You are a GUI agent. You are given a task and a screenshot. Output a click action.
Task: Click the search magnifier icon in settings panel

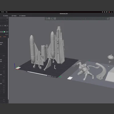click(x=8, y=34)
